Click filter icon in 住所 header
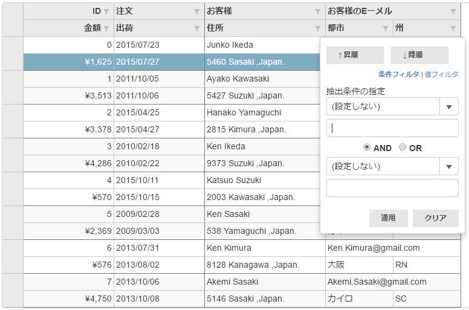 (318, 28)
